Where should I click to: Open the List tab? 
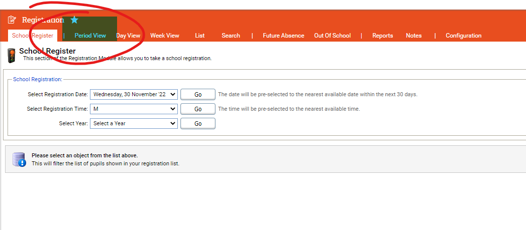tap(199, 36)
